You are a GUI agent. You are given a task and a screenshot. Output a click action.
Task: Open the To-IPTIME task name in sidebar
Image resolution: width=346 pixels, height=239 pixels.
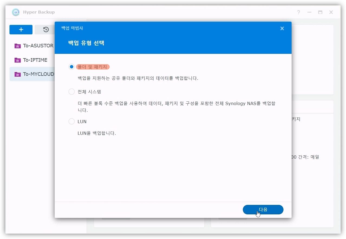click(x=35, y=60)
